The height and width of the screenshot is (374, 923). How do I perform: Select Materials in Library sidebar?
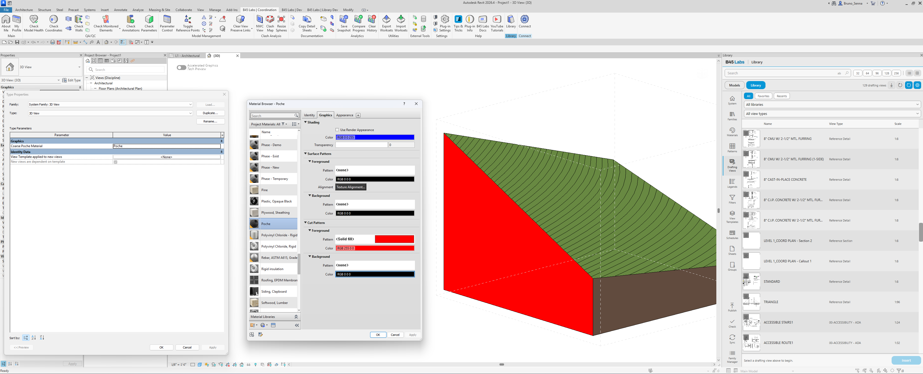[x=732, y=132]
